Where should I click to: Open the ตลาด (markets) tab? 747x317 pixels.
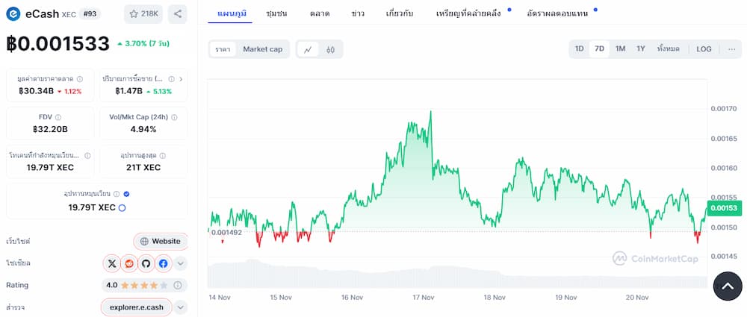(x=320, y=13)
